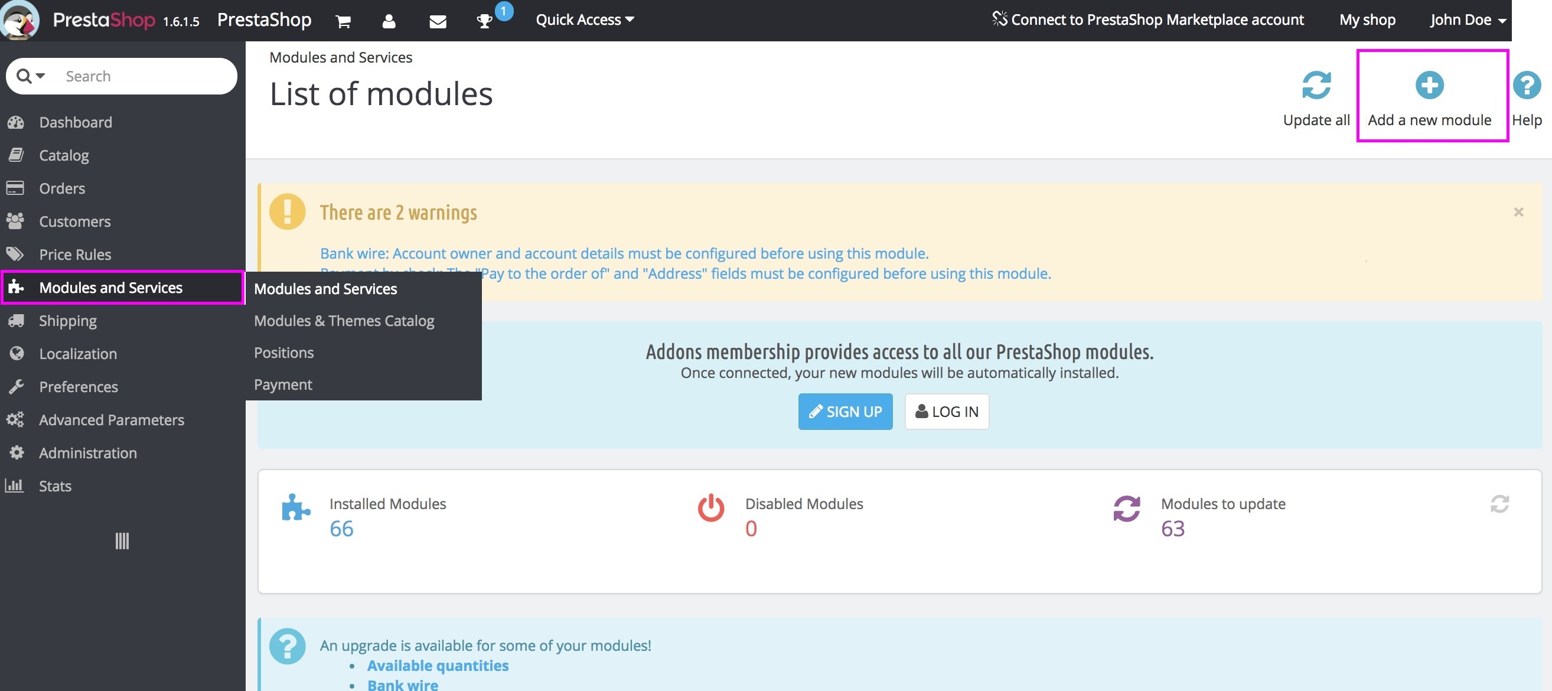Dismiss the warnings alert with X

(x=1518, y=212)
